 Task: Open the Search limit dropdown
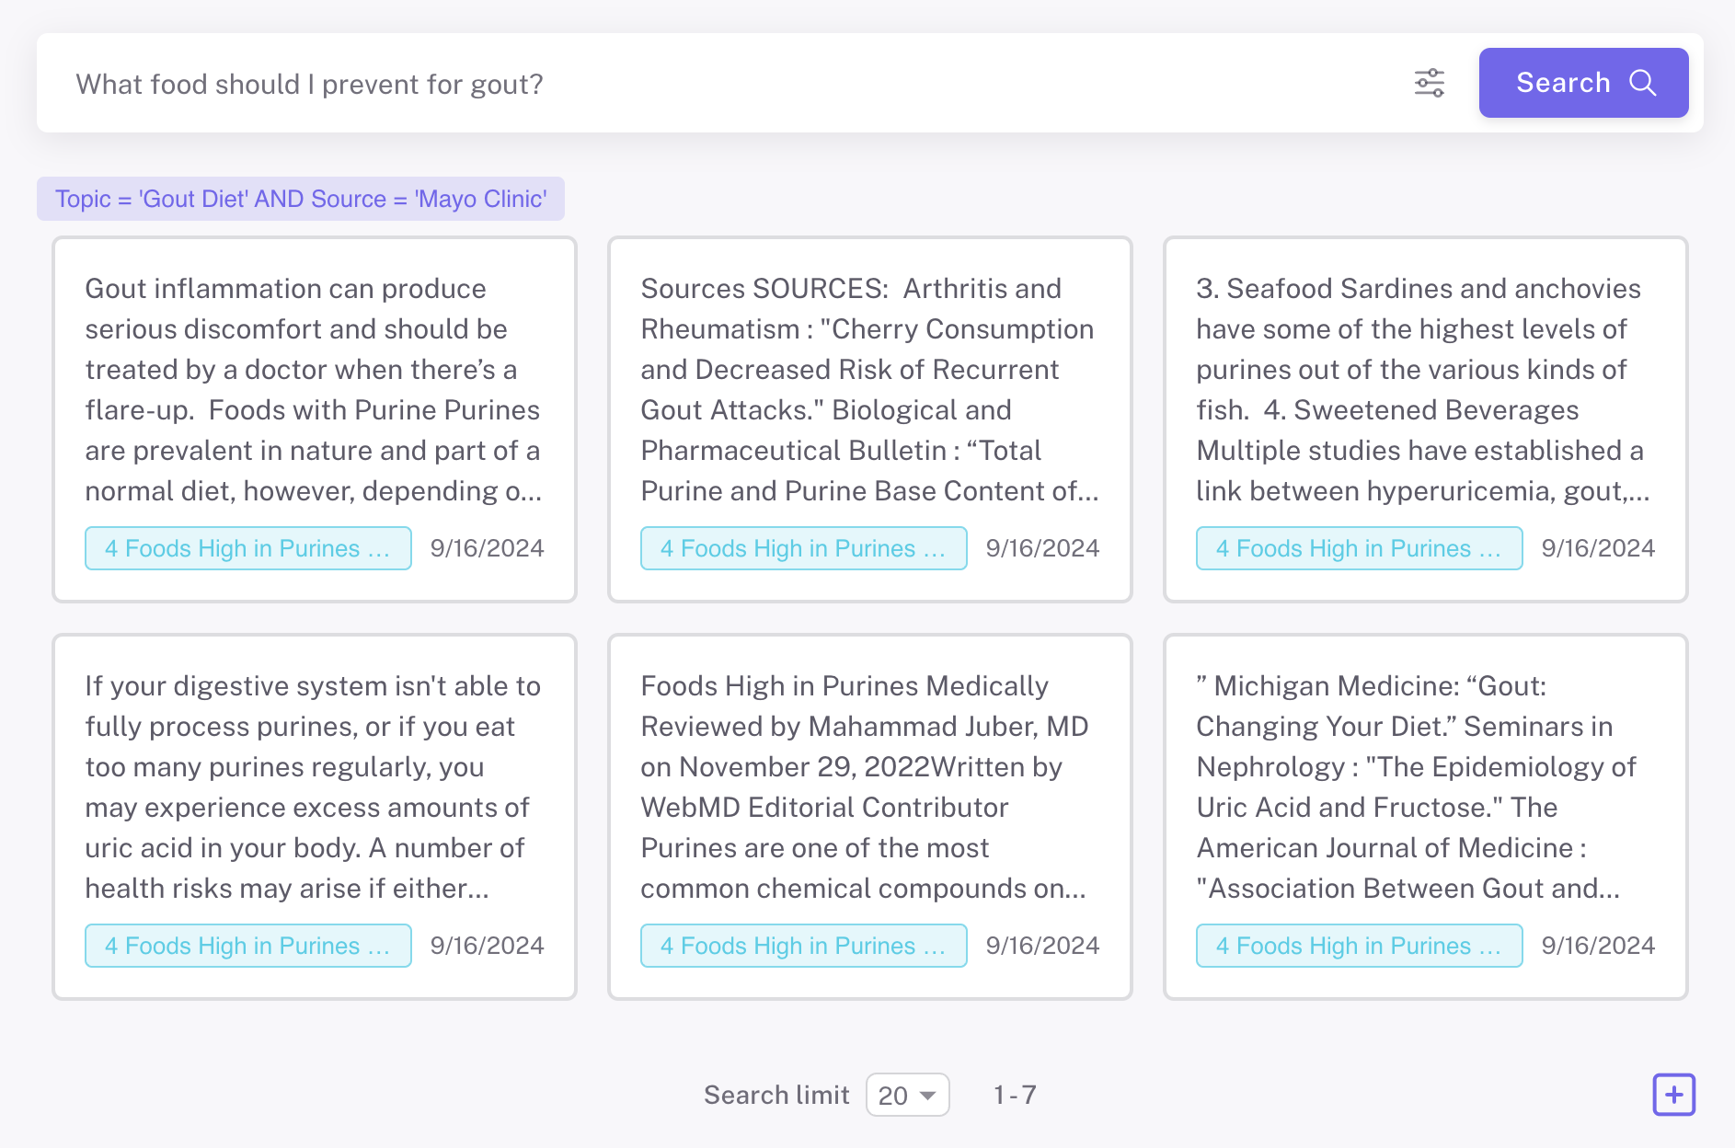(907, 1095)
